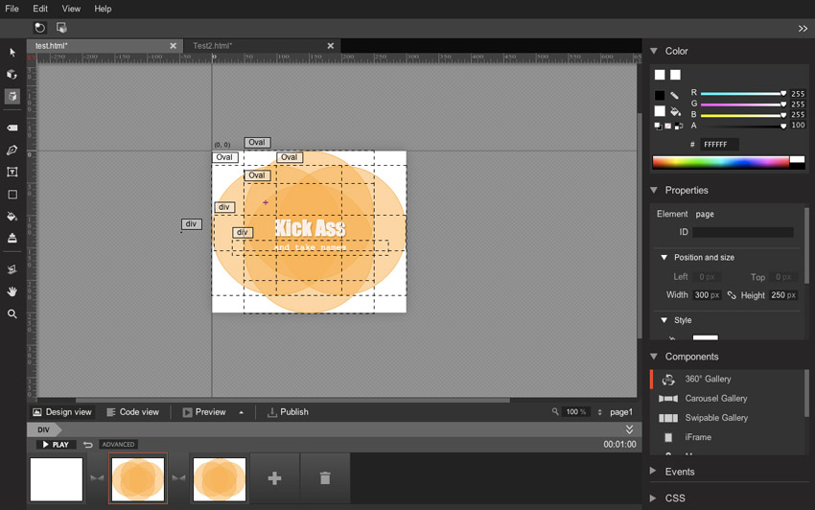
Task: Pick a color from the spectrum bar
Action: click(x=720, y=163)
